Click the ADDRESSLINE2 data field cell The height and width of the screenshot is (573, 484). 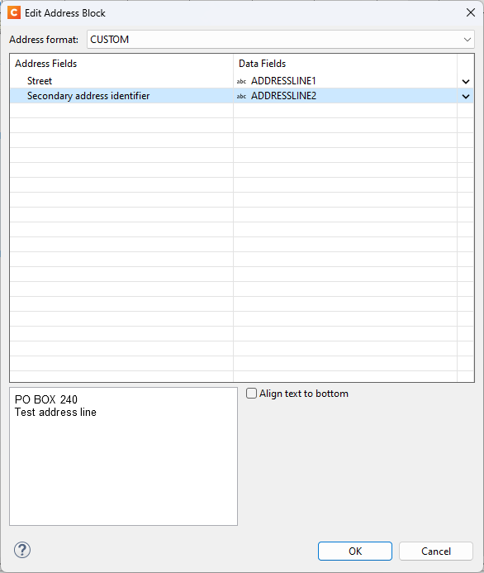345,96
